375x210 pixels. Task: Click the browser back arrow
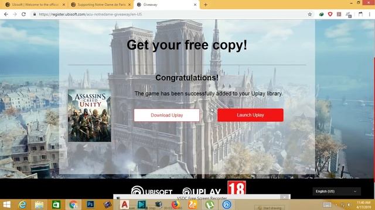pos(6,14)
